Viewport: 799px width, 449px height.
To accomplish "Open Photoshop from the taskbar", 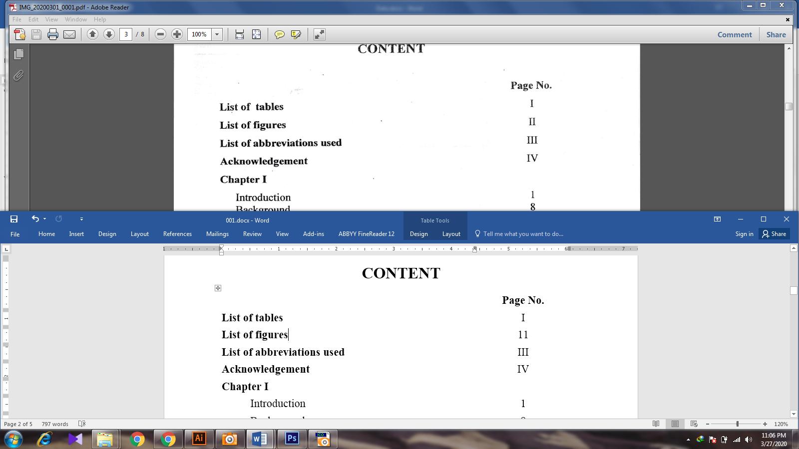I will pos(292,439).
